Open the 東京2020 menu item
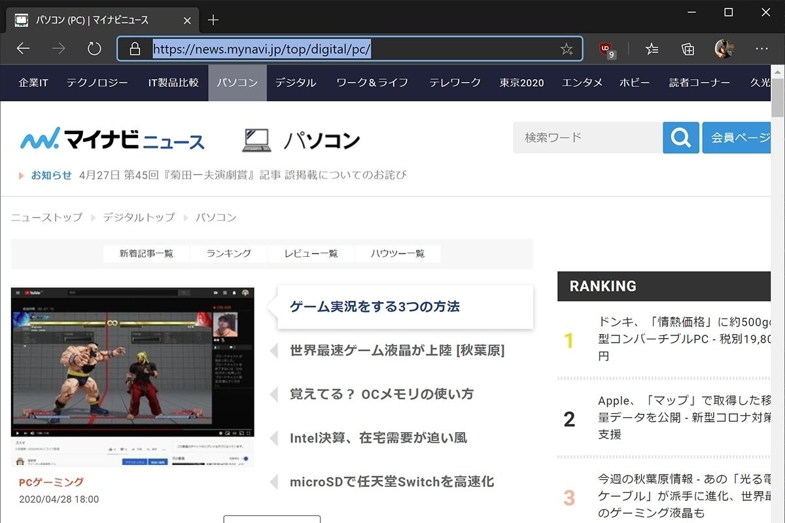The width and height of the screenshot is (785, 523). click(x=521, y=82)
